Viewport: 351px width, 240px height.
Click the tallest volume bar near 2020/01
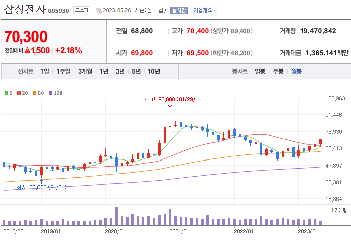pyautogui.click(x=116, y=216)
